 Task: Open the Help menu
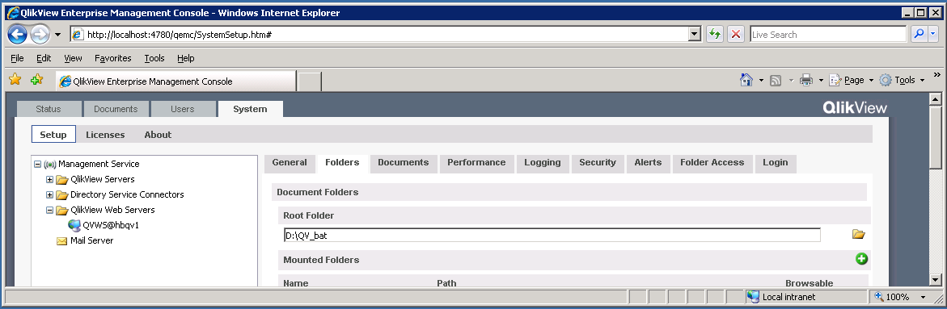point(185,58)
